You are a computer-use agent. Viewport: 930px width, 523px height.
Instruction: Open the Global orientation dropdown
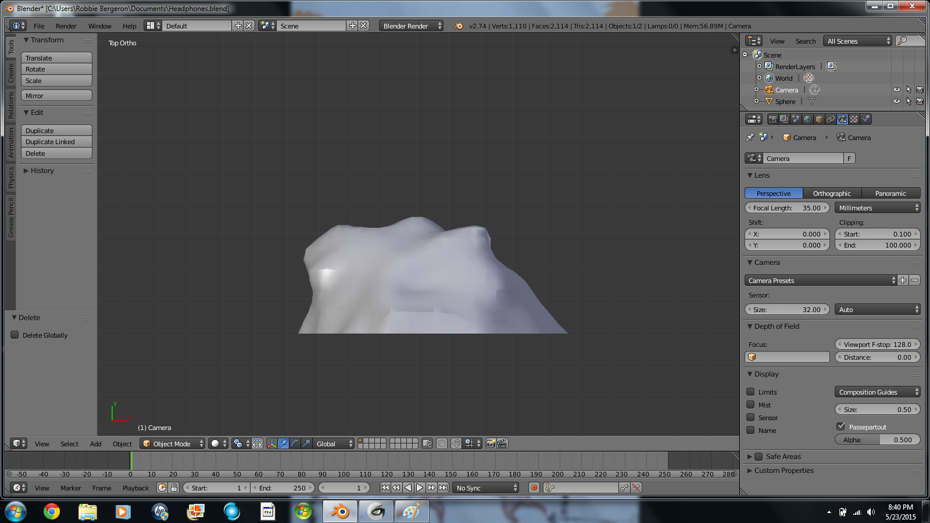[333, 443]
